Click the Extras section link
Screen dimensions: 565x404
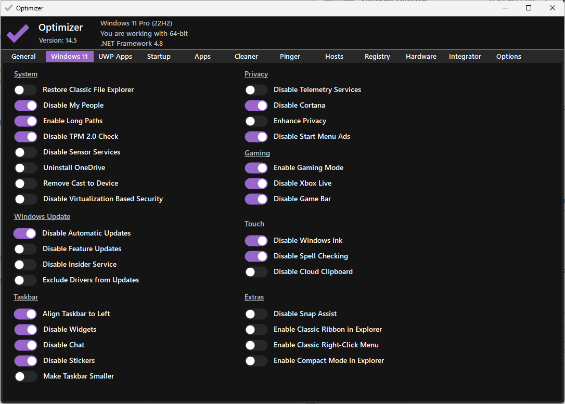coord(254,297)
